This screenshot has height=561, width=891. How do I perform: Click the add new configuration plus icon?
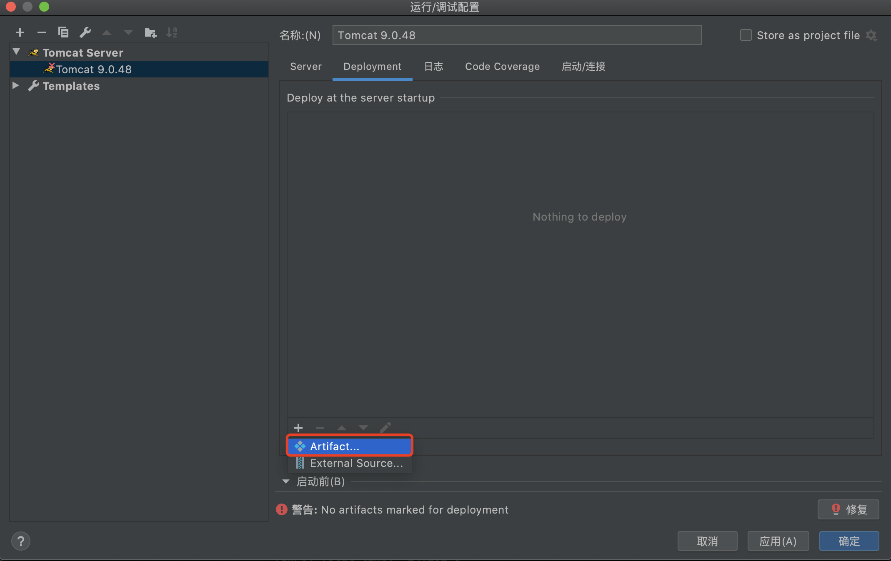20,32
